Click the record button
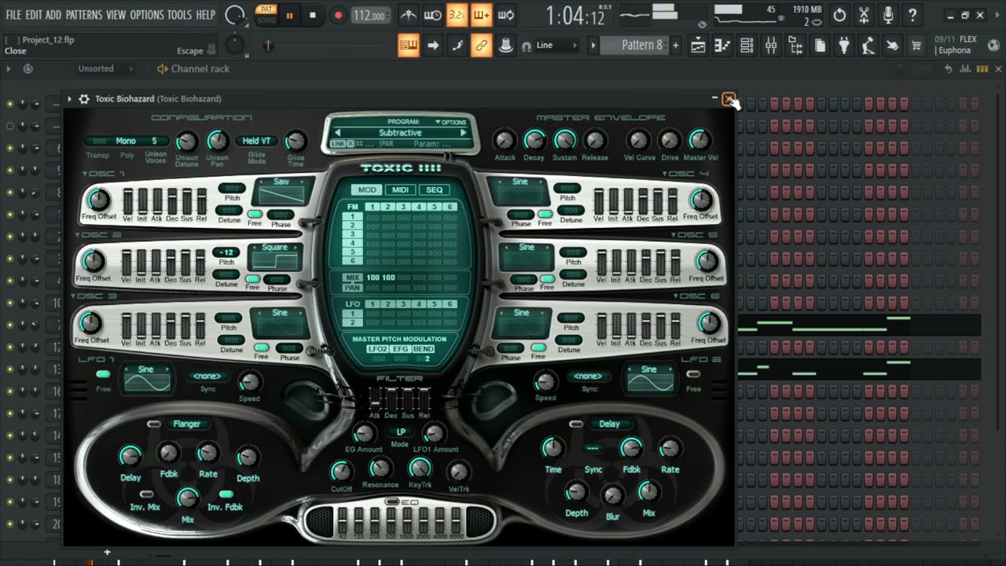 (339, 15)
